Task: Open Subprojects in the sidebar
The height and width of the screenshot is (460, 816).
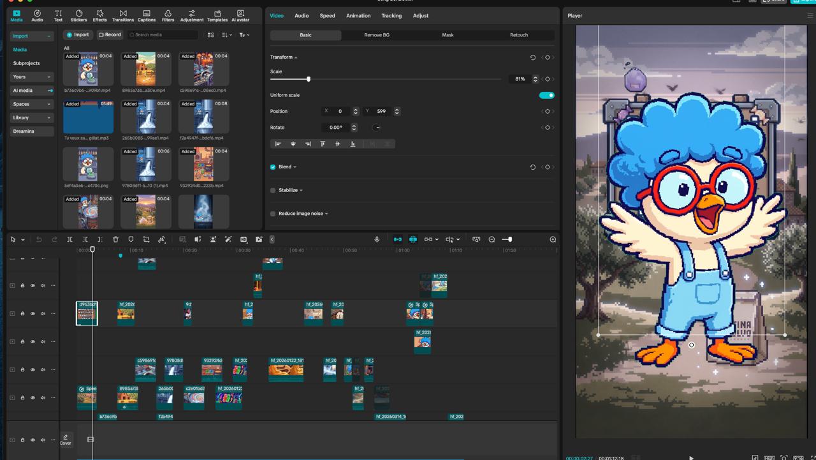Action: coord(27,63)
